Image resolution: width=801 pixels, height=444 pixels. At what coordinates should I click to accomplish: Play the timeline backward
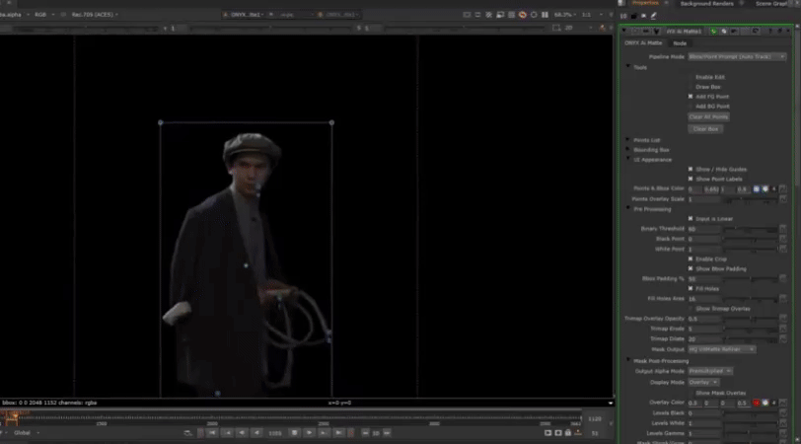coord(256,433)
